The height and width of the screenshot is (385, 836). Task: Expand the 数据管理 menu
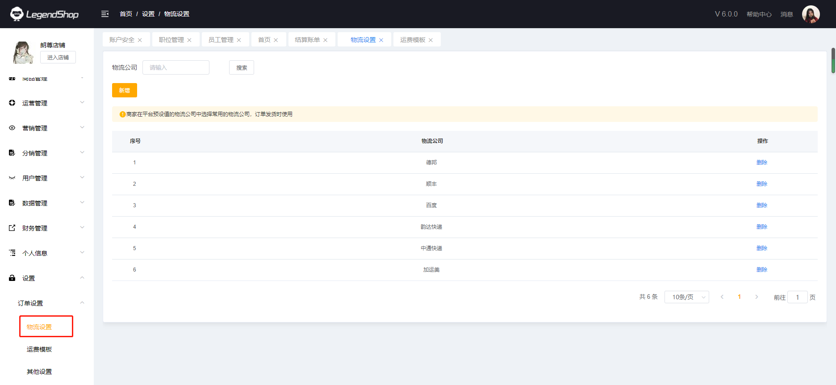[82, 202]
